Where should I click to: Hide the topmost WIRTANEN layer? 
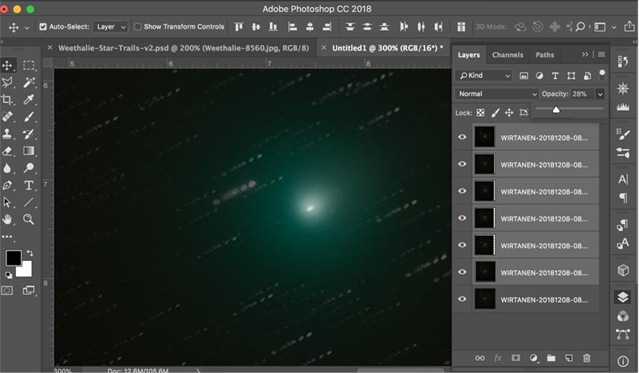click(463, 137)
